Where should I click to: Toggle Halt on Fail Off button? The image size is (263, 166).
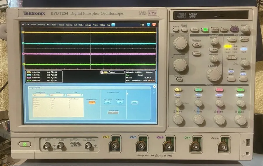[120, 102]
